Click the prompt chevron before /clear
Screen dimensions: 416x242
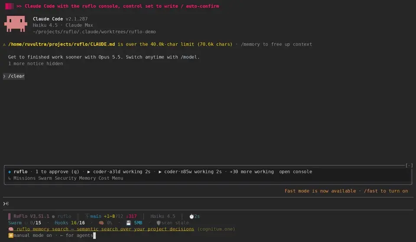4,76
